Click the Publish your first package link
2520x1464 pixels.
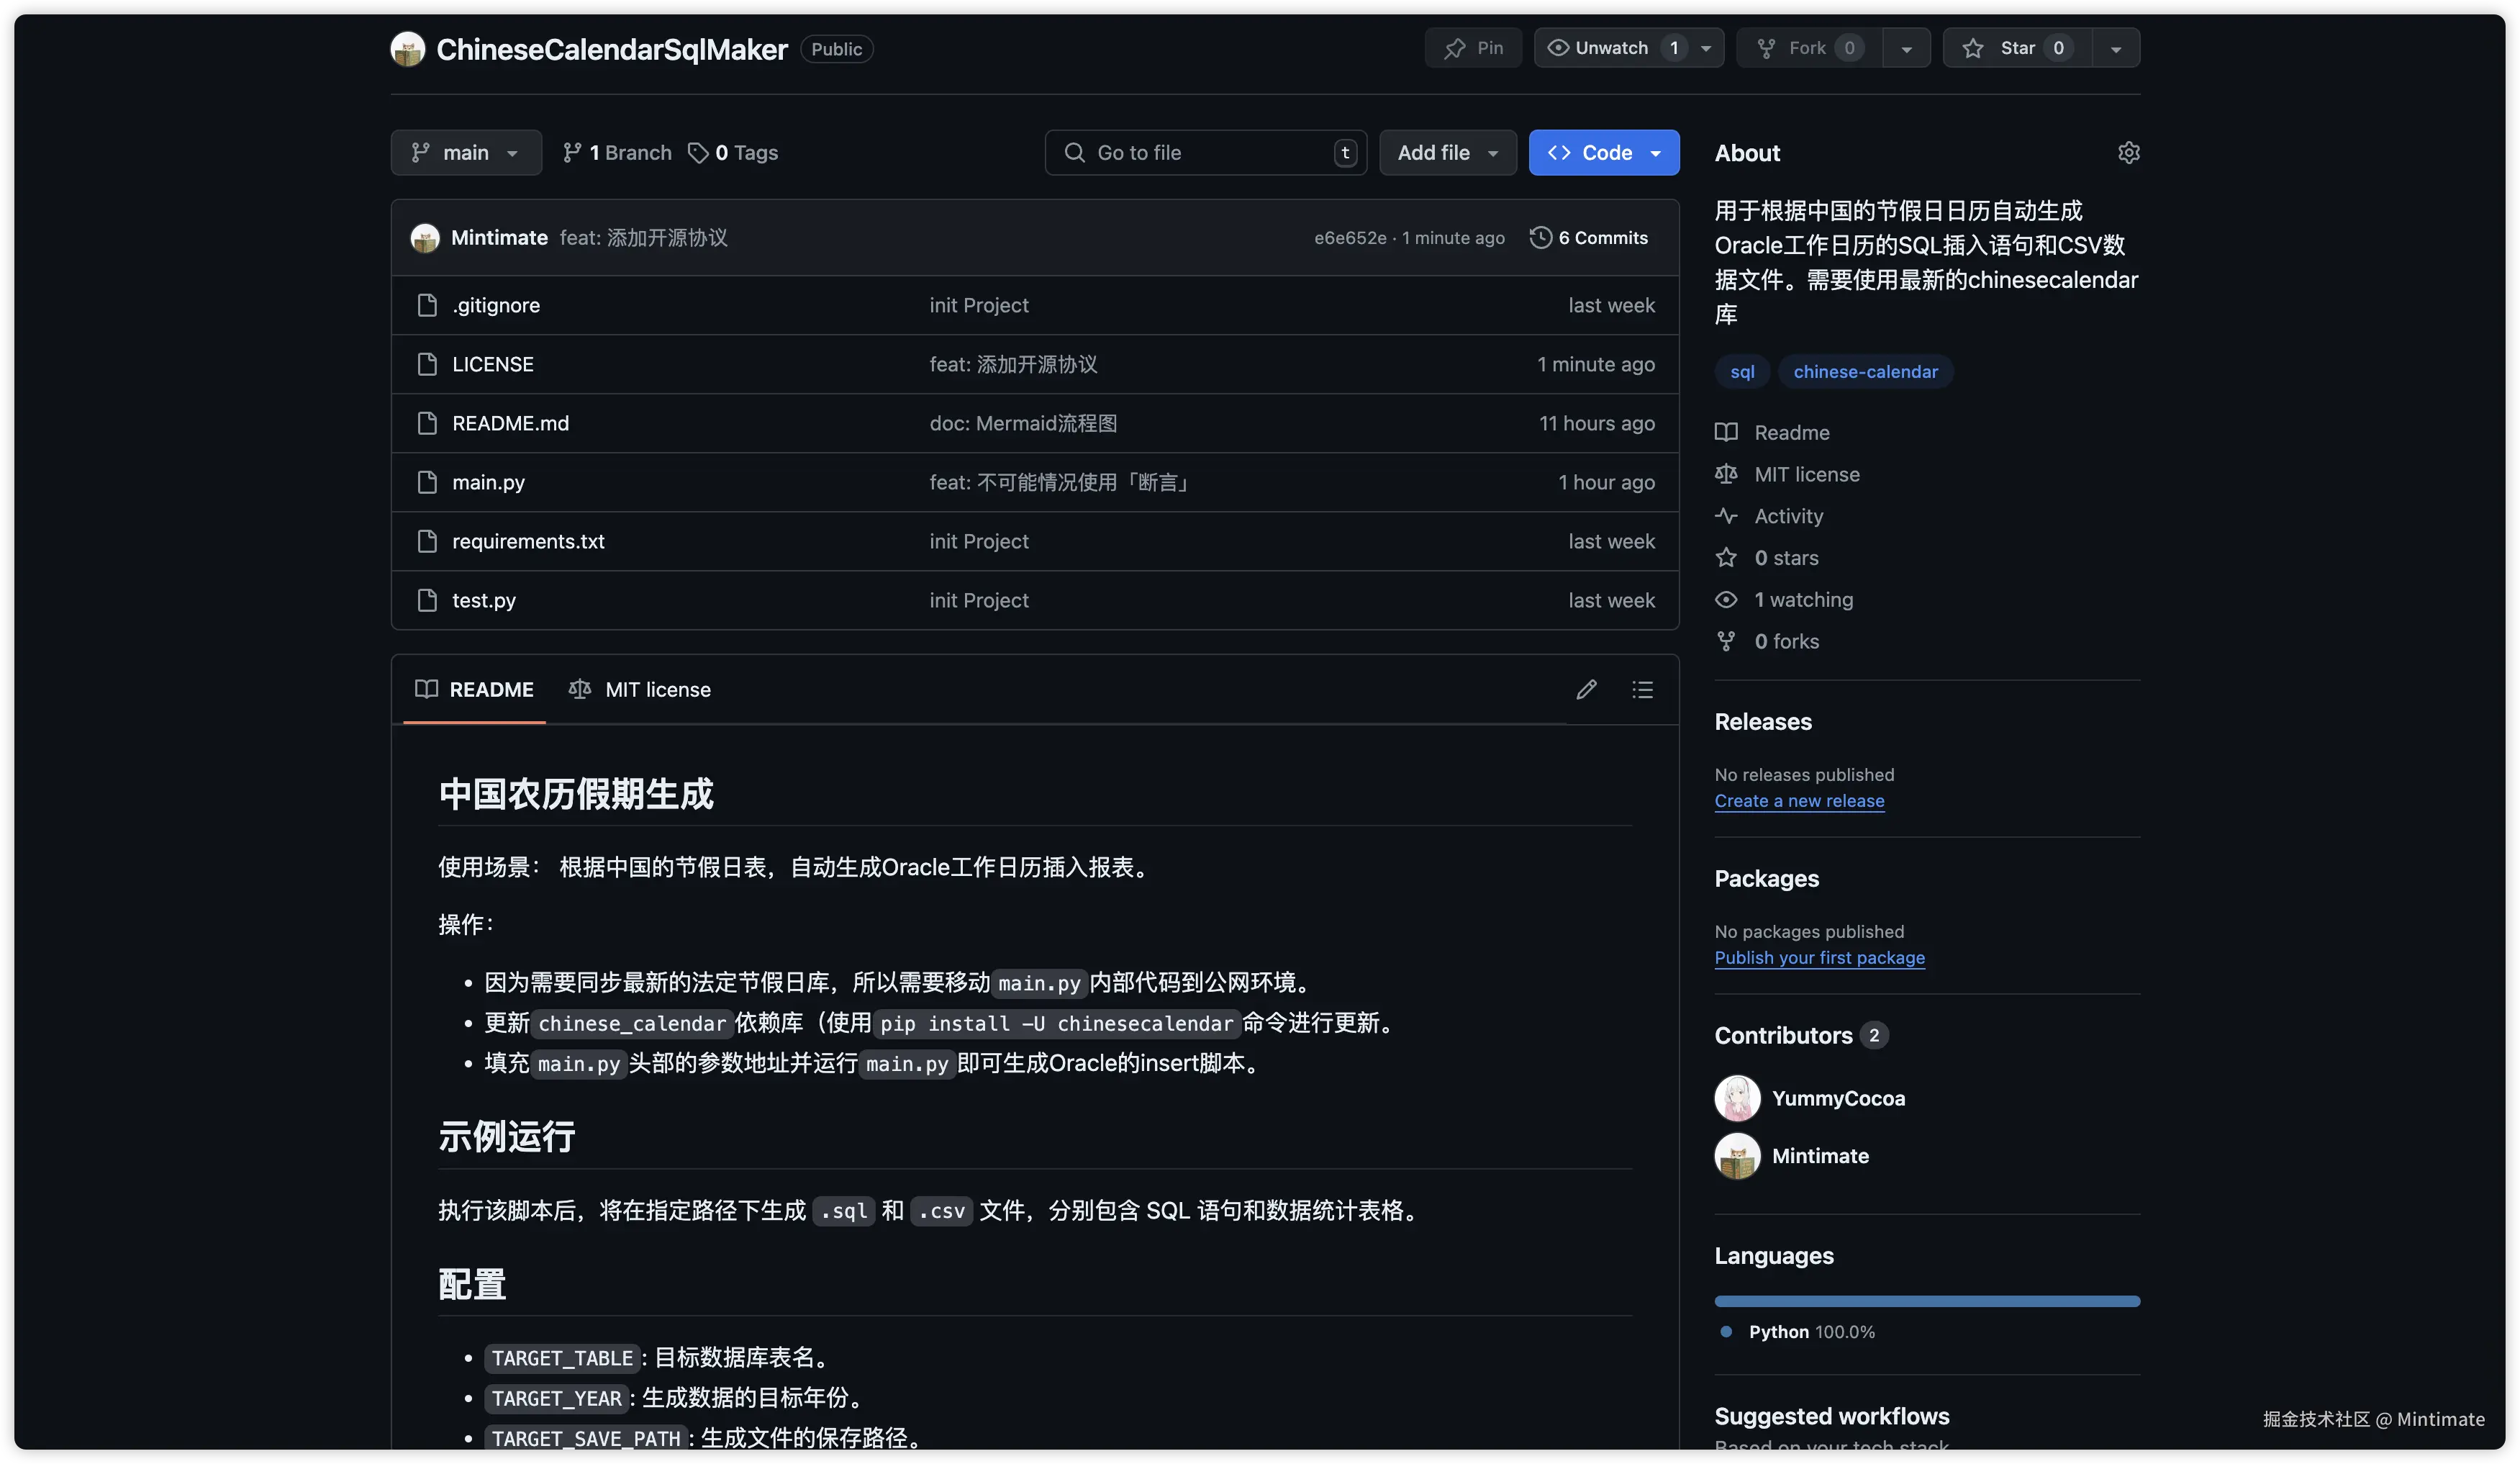point(1819,957)
